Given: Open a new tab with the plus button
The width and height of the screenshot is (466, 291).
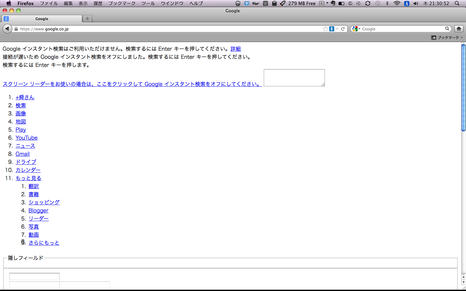Looking at the screenshot, I should [x=87, y=19].
